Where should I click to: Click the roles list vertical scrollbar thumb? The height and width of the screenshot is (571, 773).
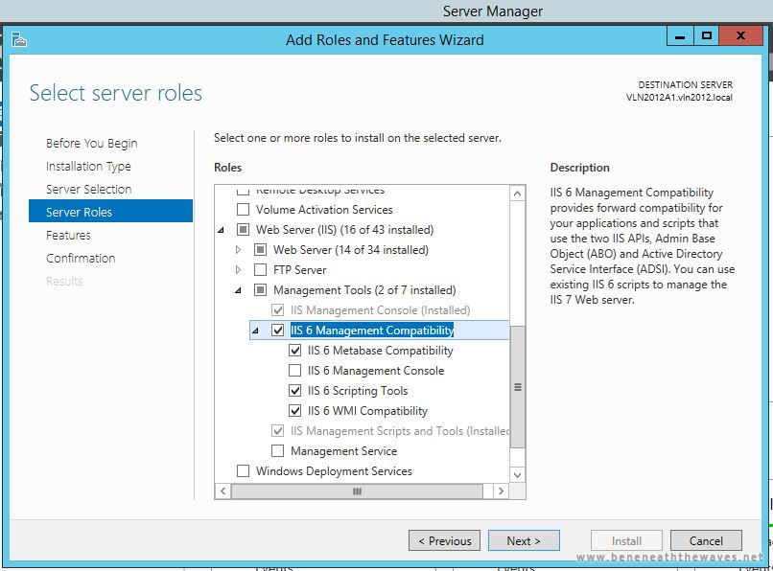(518, 387)
